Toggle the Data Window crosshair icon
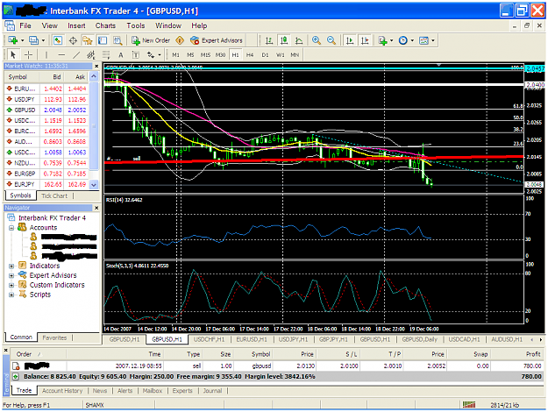 pos(73,40)
